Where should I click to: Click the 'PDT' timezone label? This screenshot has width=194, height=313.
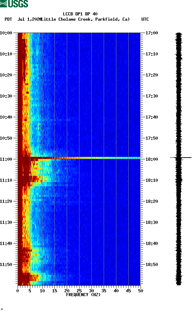(x=8, y=19)
